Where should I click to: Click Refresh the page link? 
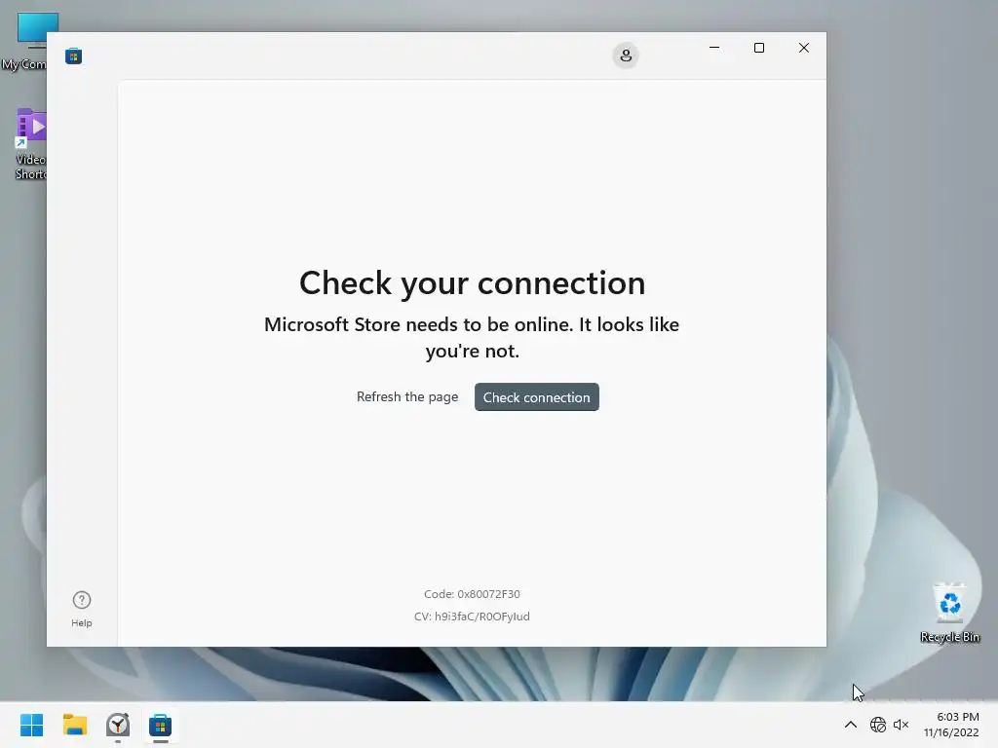click(407, 397)
